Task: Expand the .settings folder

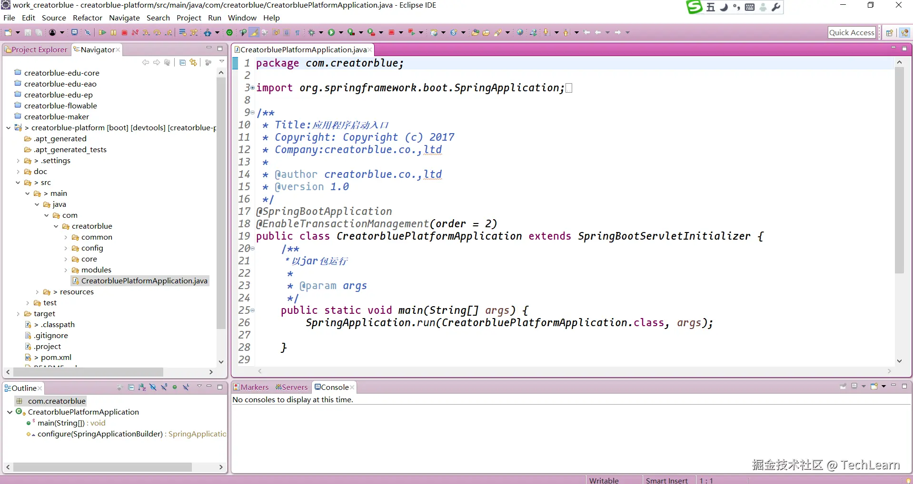Action: 18,161
